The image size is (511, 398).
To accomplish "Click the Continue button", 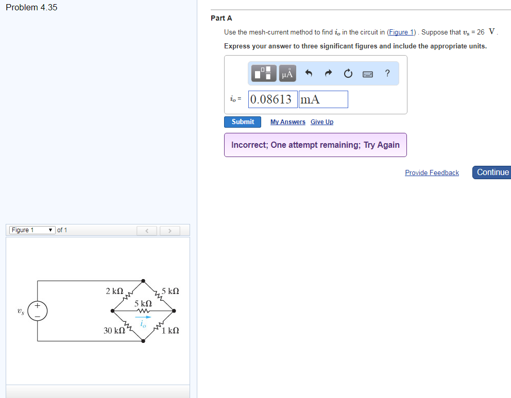I will [x=492, y=172].
